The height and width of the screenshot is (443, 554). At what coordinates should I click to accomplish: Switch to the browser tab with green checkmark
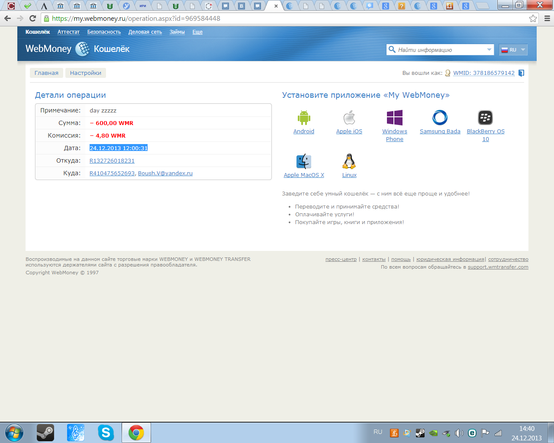click(x=28, y=6)
